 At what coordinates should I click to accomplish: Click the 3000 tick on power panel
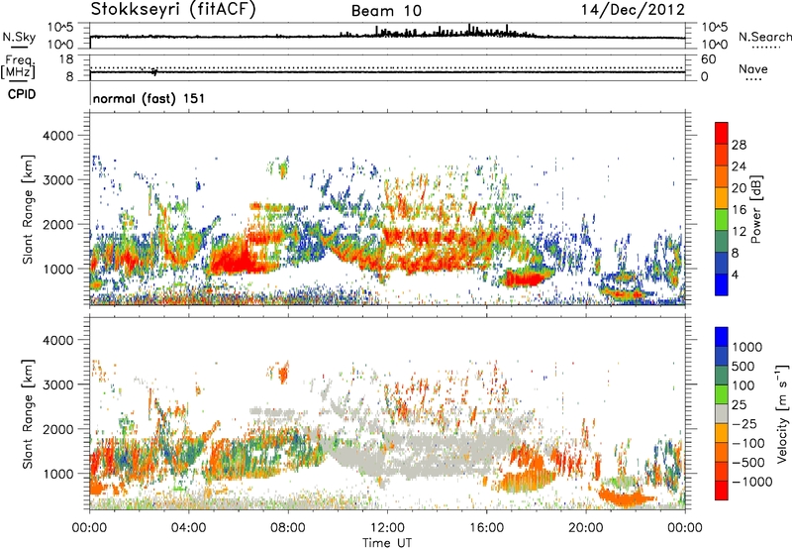tap(57, 180)
